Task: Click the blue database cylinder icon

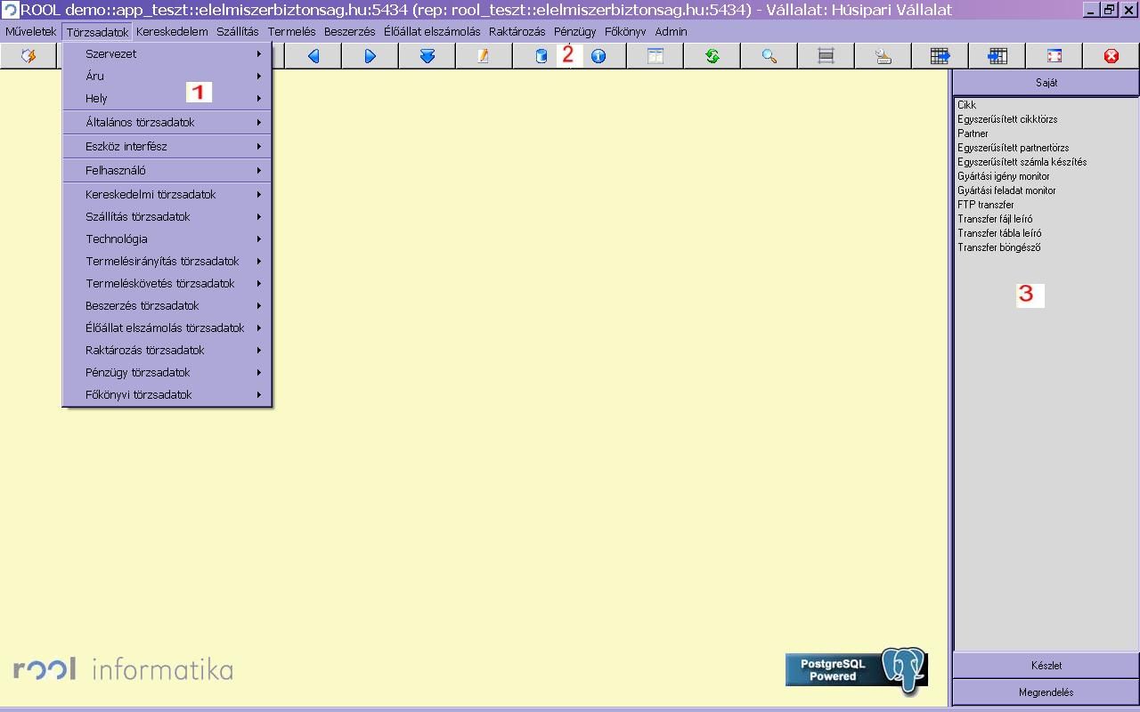Action: (541, 56)
